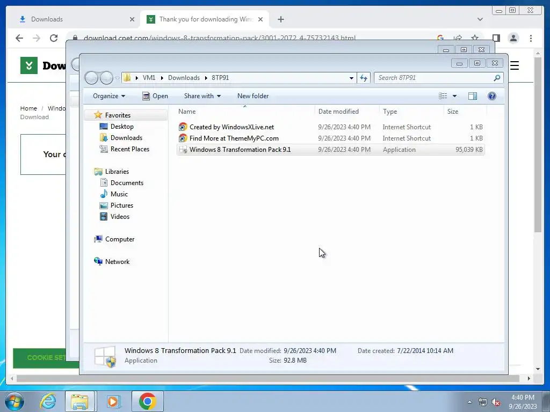Click Explorer back navigation button

tap(91, 78)
